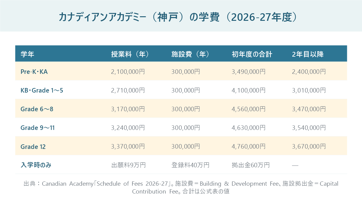
Task: Select first-year total 4,630,000円
Action: pyautogui.click(x=249, y=128)
